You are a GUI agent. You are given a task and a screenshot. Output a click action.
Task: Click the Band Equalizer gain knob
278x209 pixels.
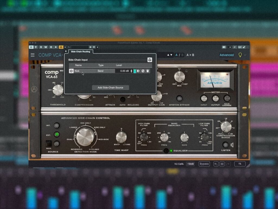(184, 138)
